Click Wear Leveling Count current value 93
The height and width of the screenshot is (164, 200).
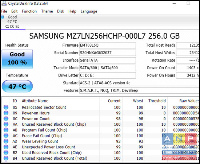coord(118,141)
